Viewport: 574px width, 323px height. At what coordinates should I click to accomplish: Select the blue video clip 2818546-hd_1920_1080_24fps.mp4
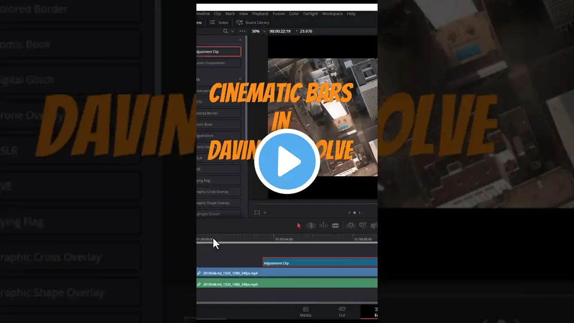point(287,273)
